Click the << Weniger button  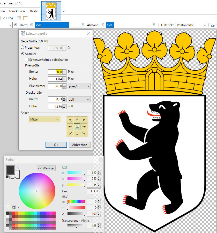(46, 168)
